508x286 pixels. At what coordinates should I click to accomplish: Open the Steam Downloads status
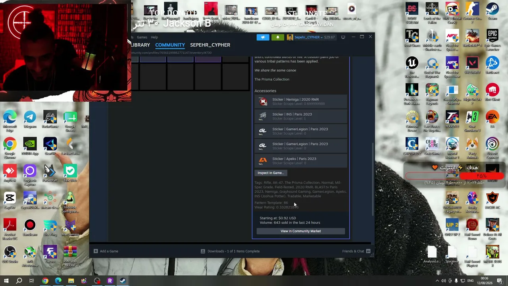[230, 251]
